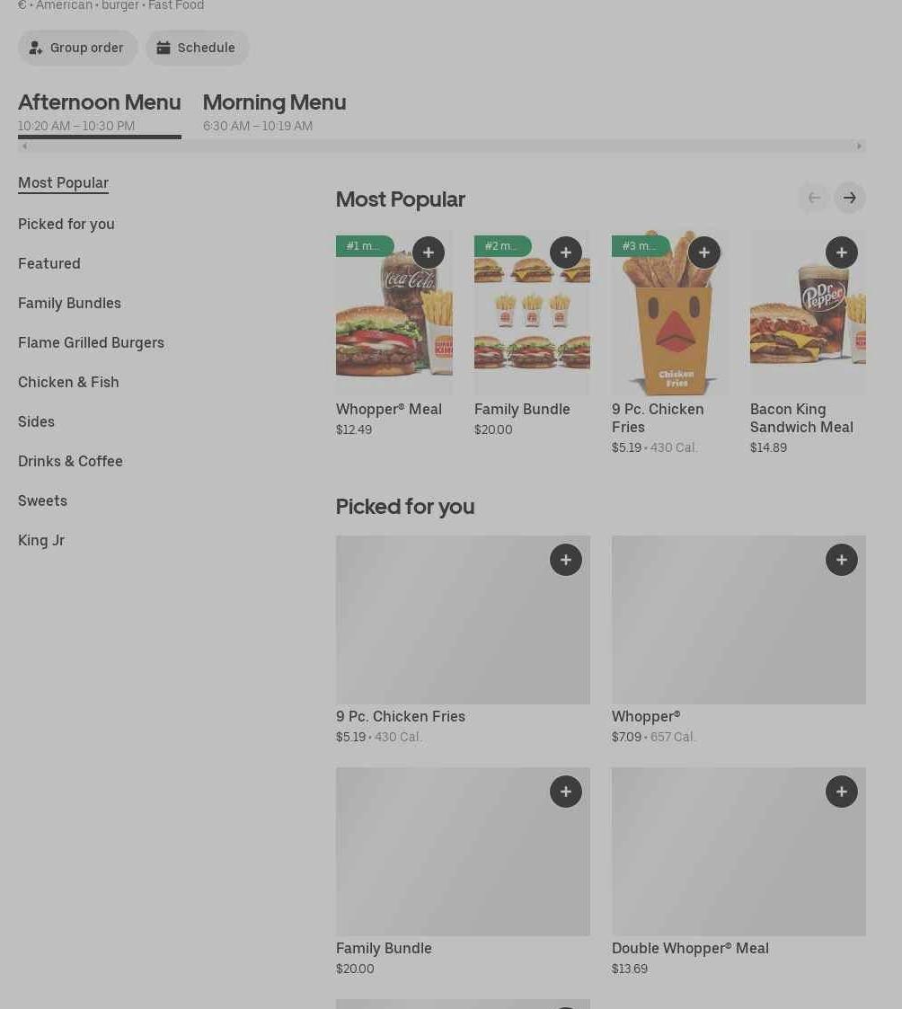Click plus on Bacon King Sandwich Meal
This screenshot has height=1009, width=902.
click(x=842, y=252)
